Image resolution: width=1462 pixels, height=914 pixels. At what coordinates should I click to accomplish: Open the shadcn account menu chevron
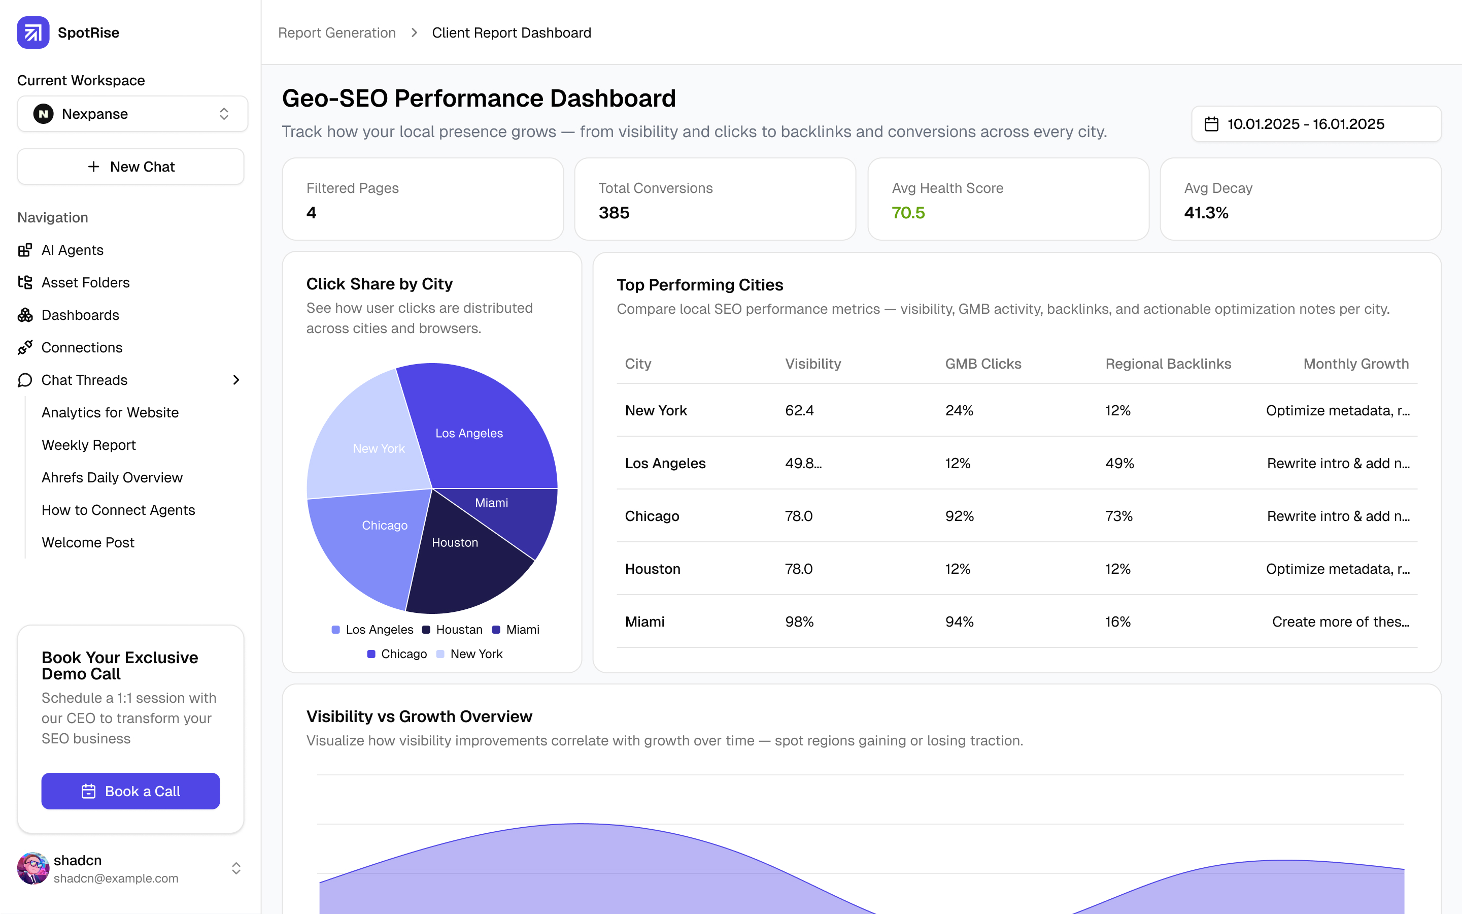click(x=236, y=869)
